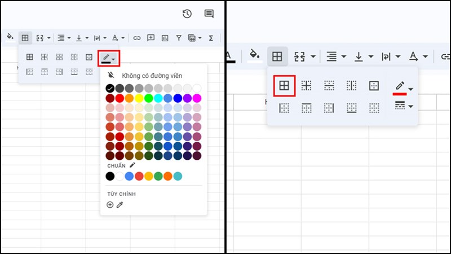Image resolution: width=451 pixels, height=254 pixels.
Task: Click the functions sigma icon
Action: point(211,38)
